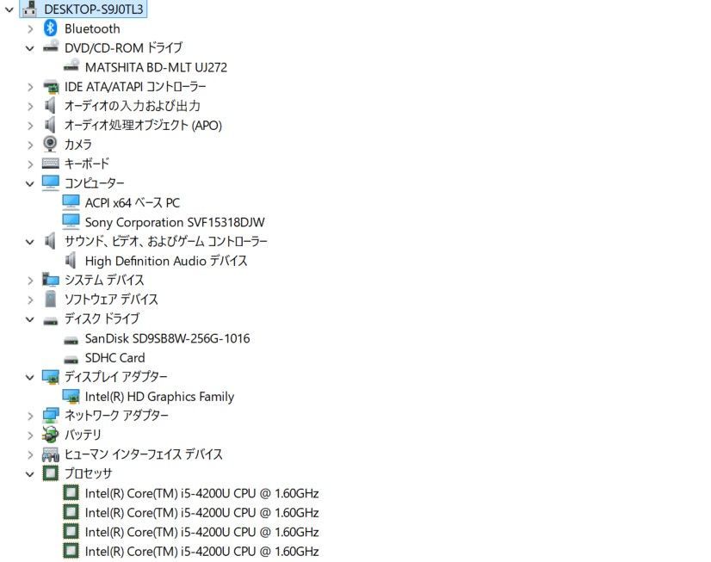Expand the システム デバイス category
The height and width of the screenshot is (562, 711).
[30, 281]
